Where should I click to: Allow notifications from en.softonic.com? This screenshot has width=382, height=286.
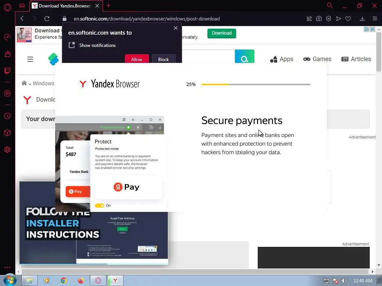pos(137,59)
